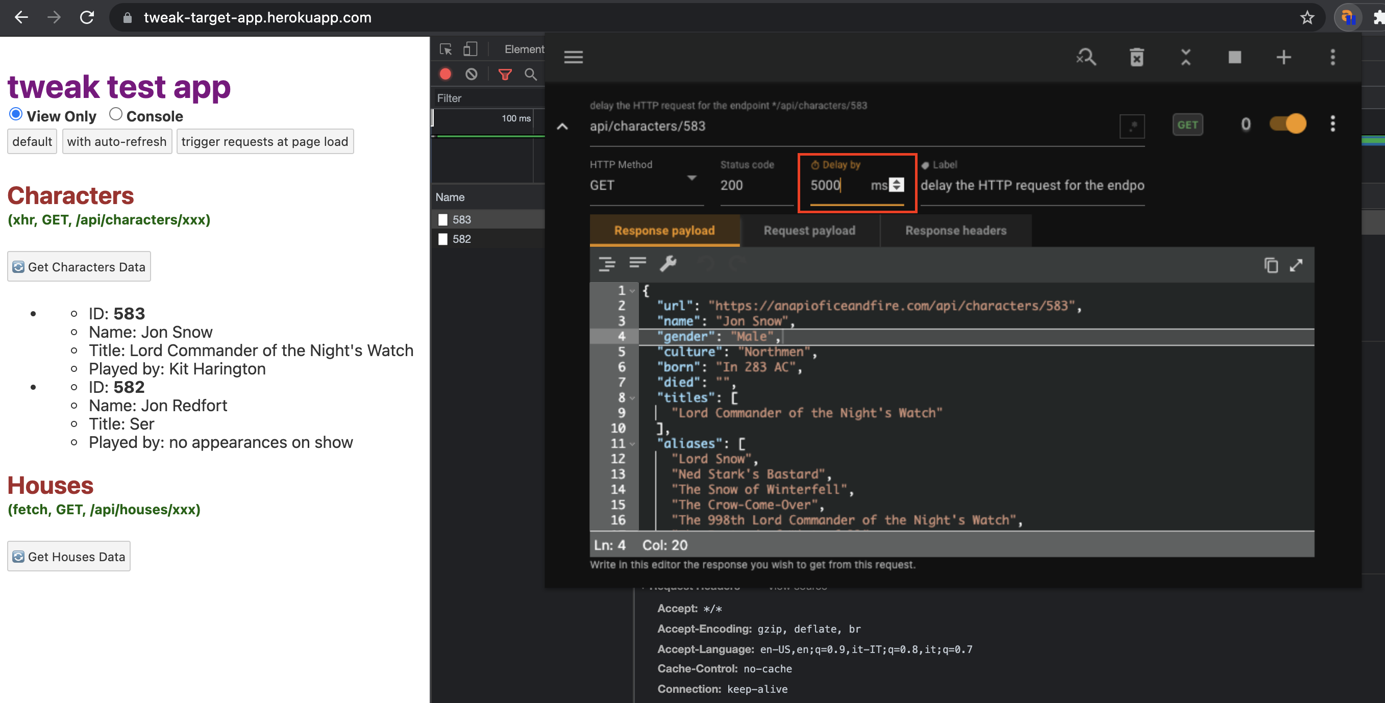Switch to the Request payload tab
Image resolution: width=1385 pixels, height=703 pixels.
click(x=809, y=231)
